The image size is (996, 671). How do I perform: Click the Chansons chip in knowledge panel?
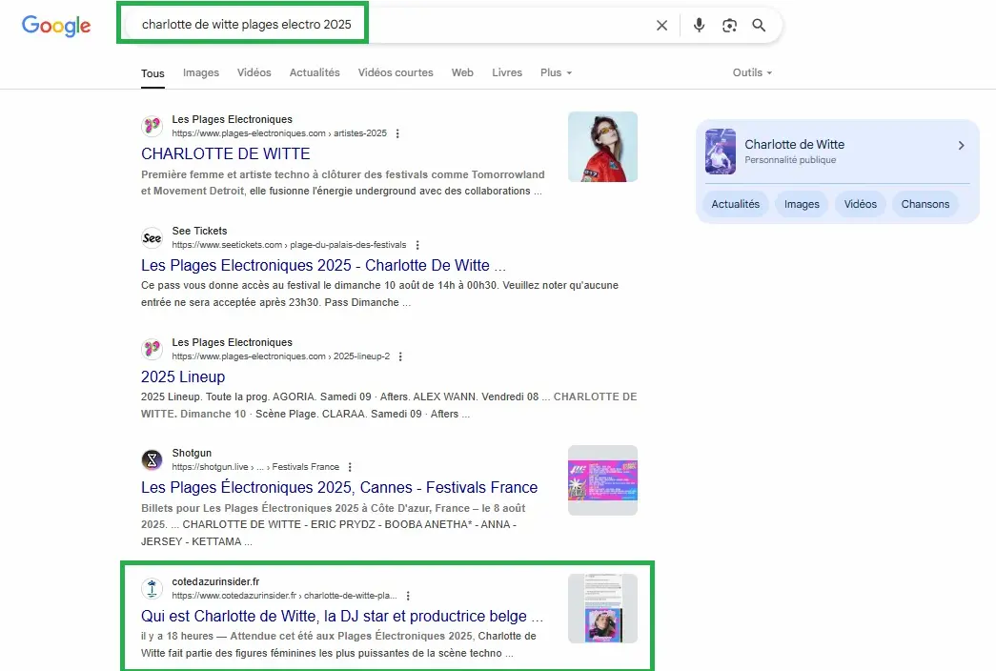(x=925, y=204)
